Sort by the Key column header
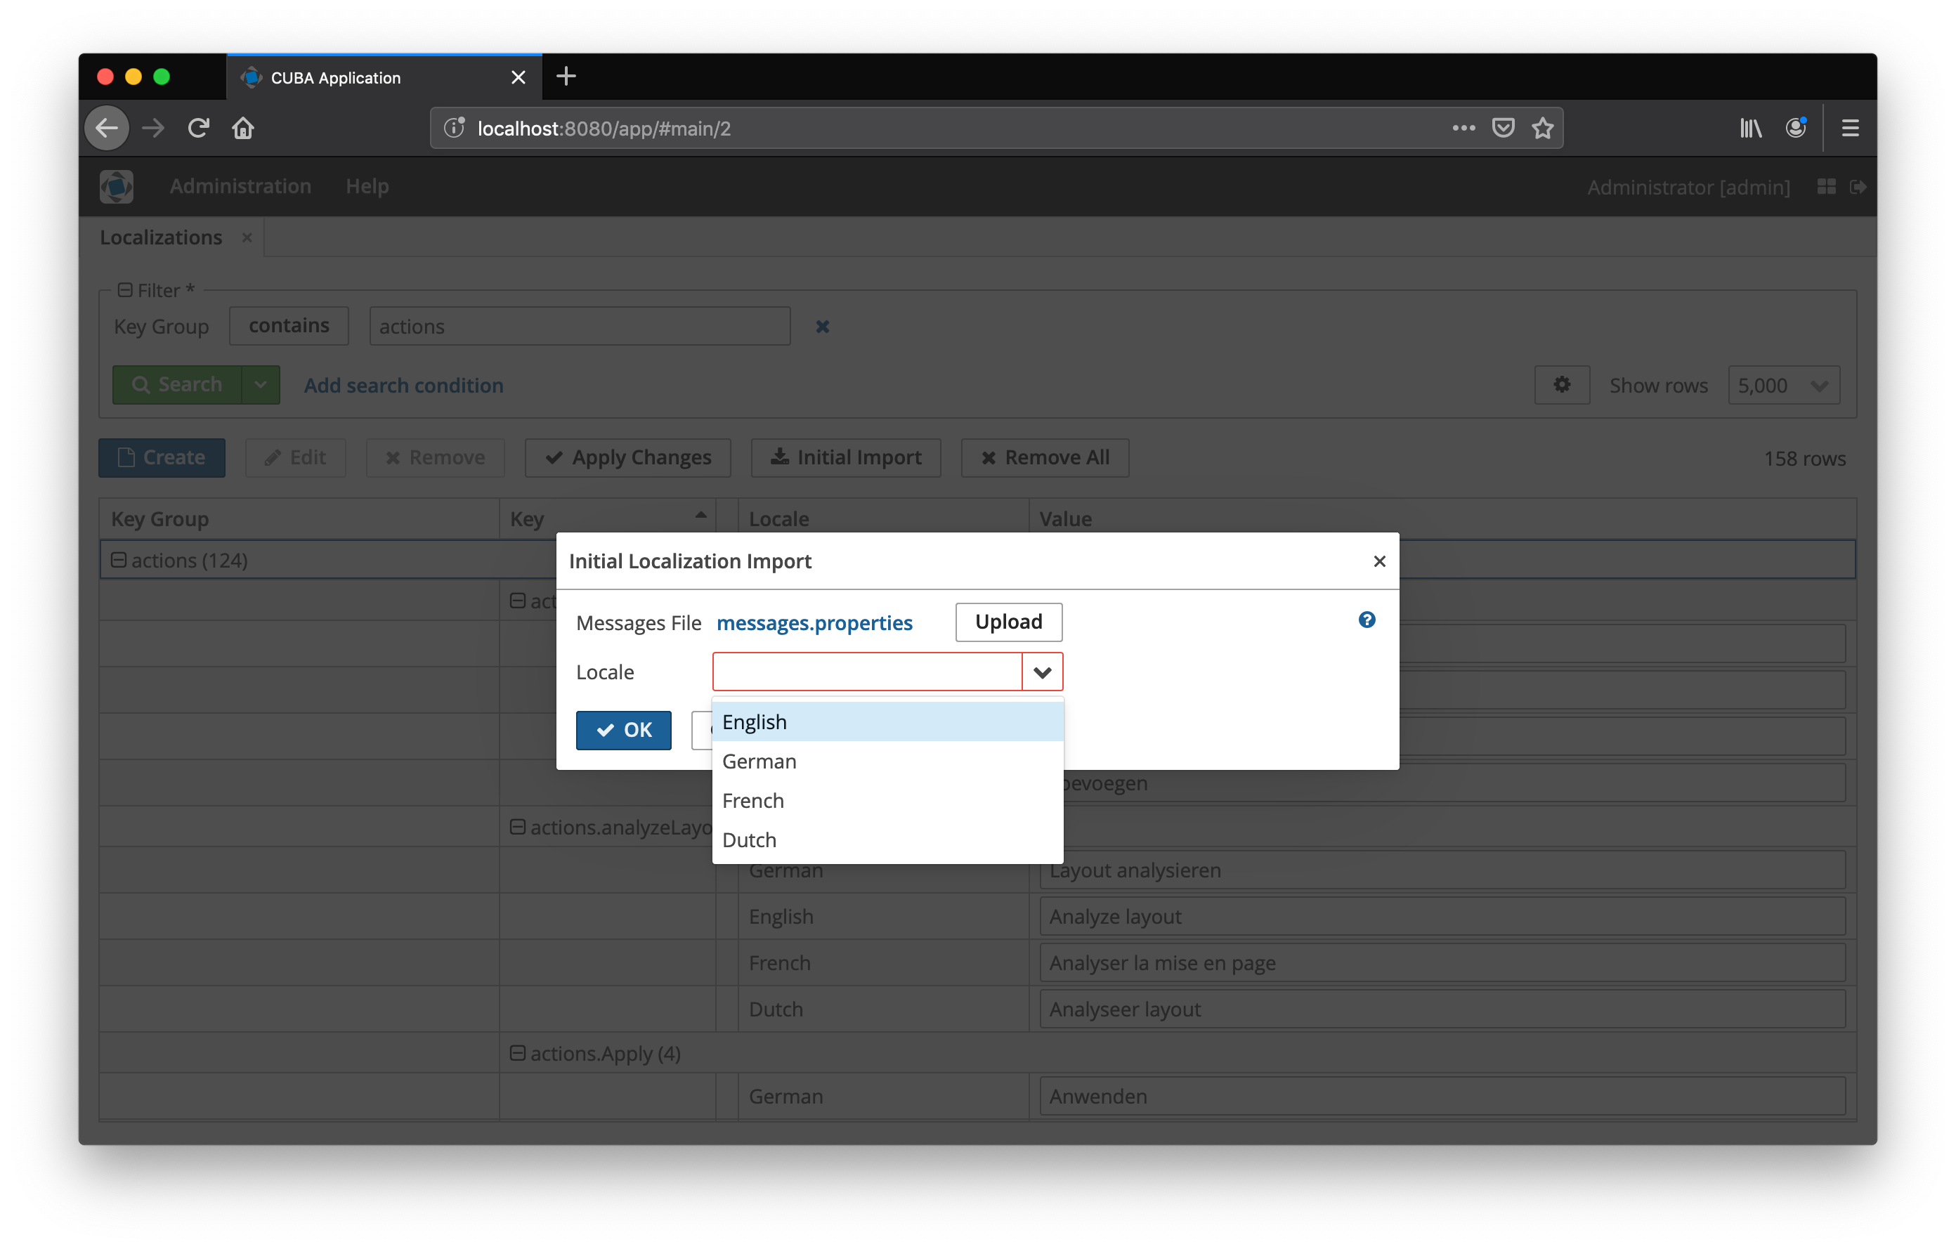 coord(608,518)
